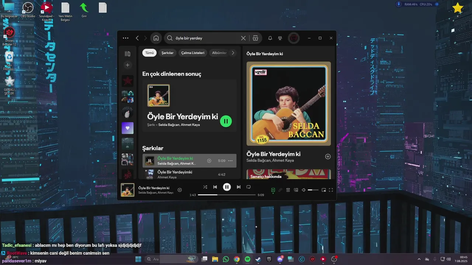Open Liked Songs heart playlist

click(128, 128)
